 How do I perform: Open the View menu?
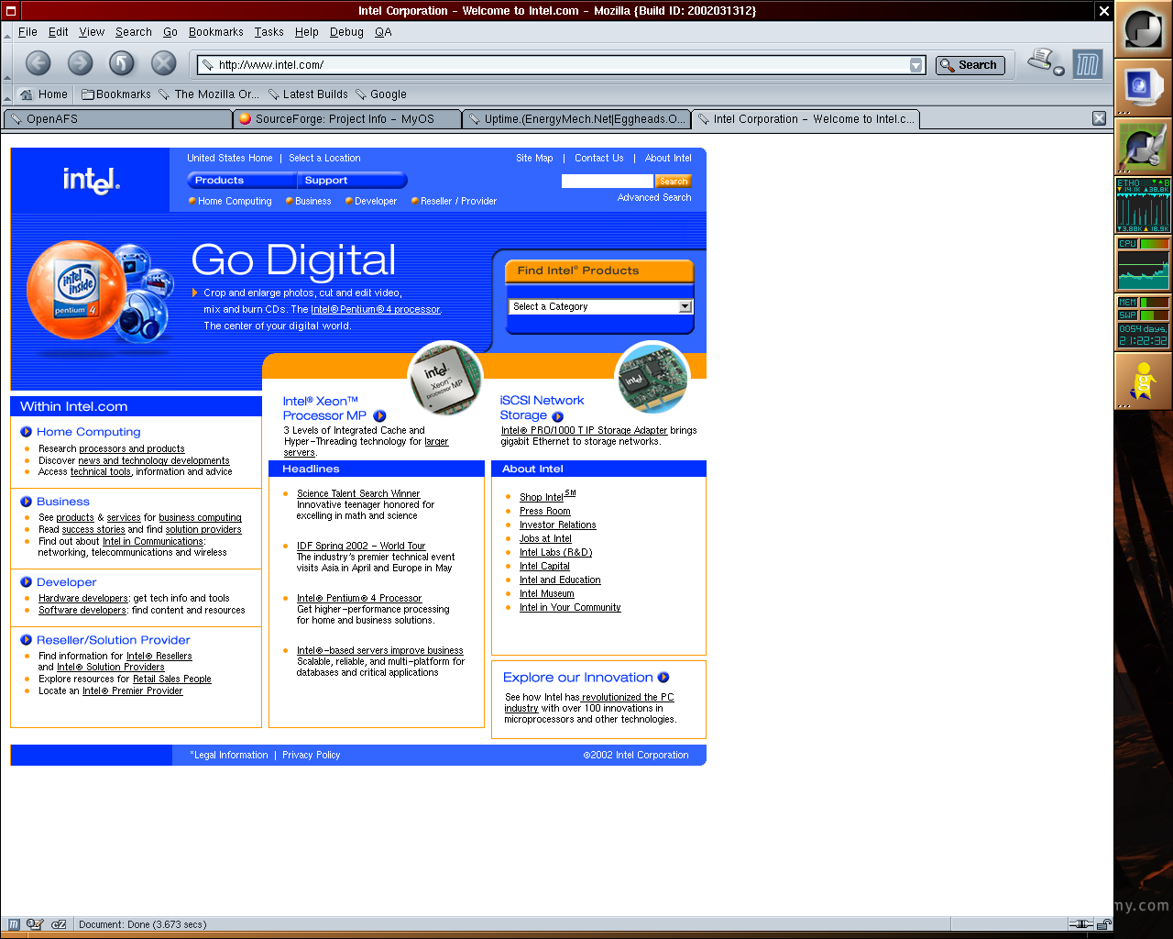92,32
